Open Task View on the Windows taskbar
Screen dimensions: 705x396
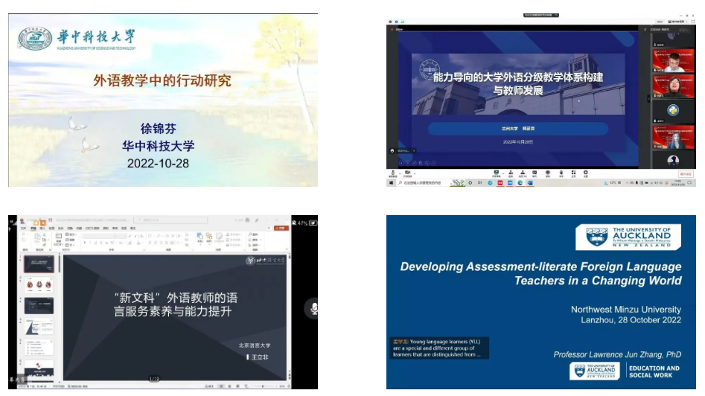point(479,183)
